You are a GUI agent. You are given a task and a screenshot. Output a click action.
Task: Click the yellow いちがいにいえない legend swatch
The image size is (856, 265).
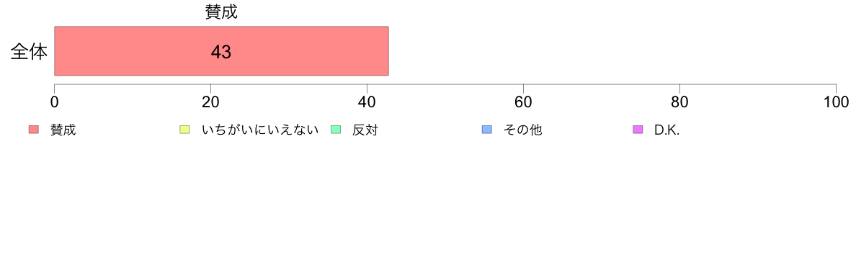click(x=184, y=130)
